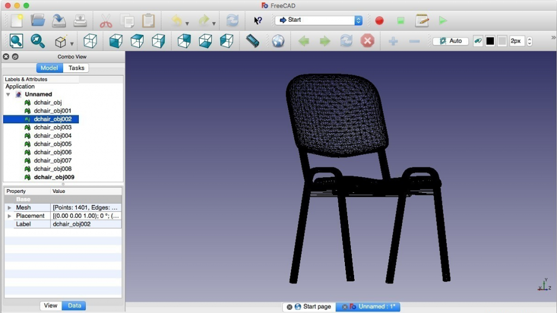Toggle the Auto draw style button
The image size is (557, 313).
pyautogui.click(x=450, y=41)
